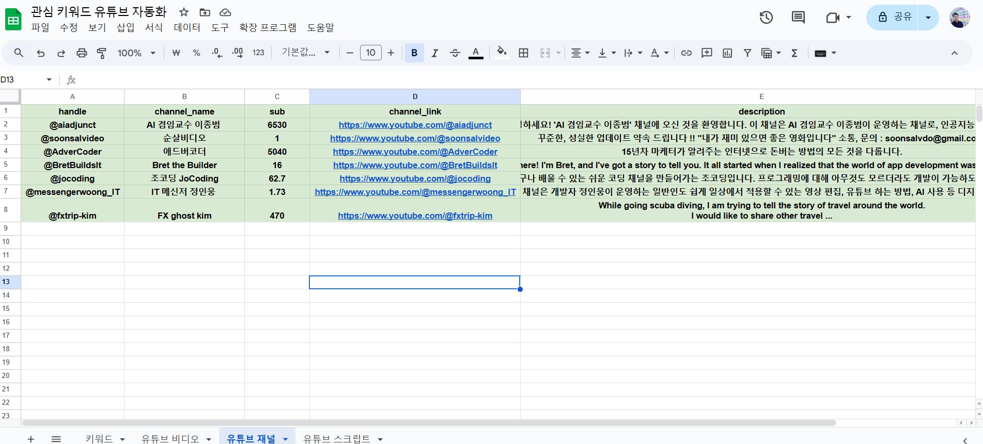Switch to the 유튜브 스크립트 sheet tab
Image resolution: width=983 pixels, height=444 pixels.
[x=337, y=439]
